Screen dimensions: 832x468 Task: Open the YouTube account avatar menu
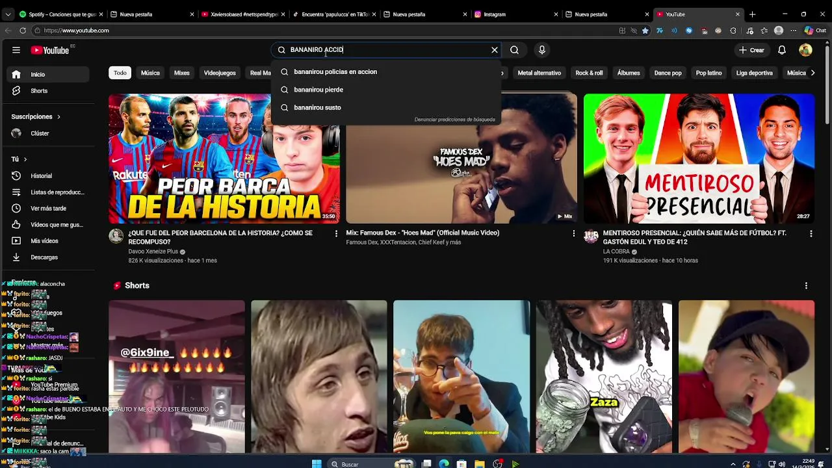coord(805,50)
